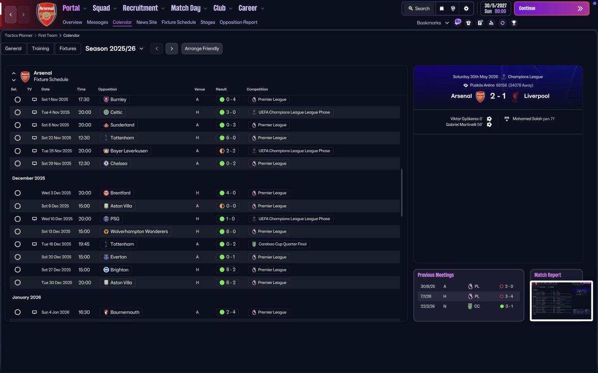The height and width of the screenshot is (373, 598).
Task: Go forward with the right navigation arrow
Action: [x=23, y=15]
